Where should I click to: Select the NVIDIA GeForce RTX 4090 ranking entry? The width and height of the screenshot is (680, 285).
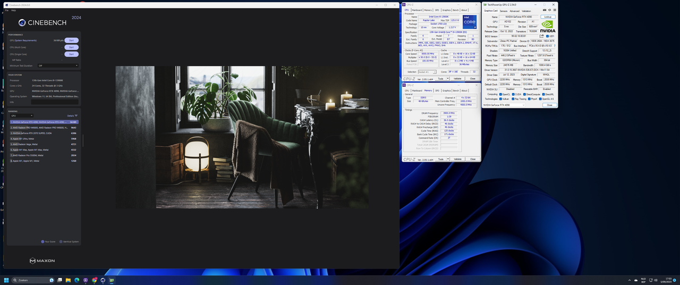(44, 122)
